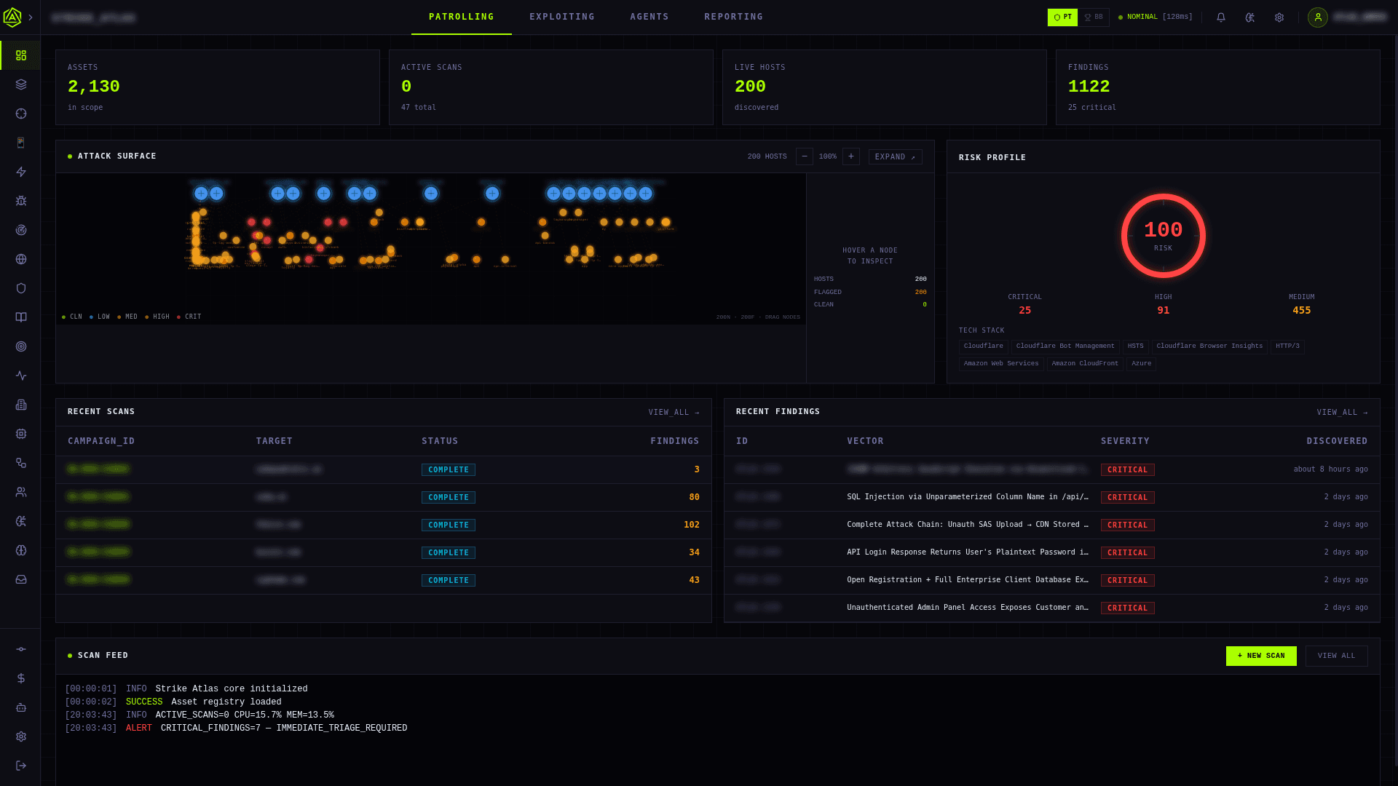The width and height of the screenshot is (1398, 786).
Task: Click the CAMPAIGN_ID column header
Action: pos(101,441)
